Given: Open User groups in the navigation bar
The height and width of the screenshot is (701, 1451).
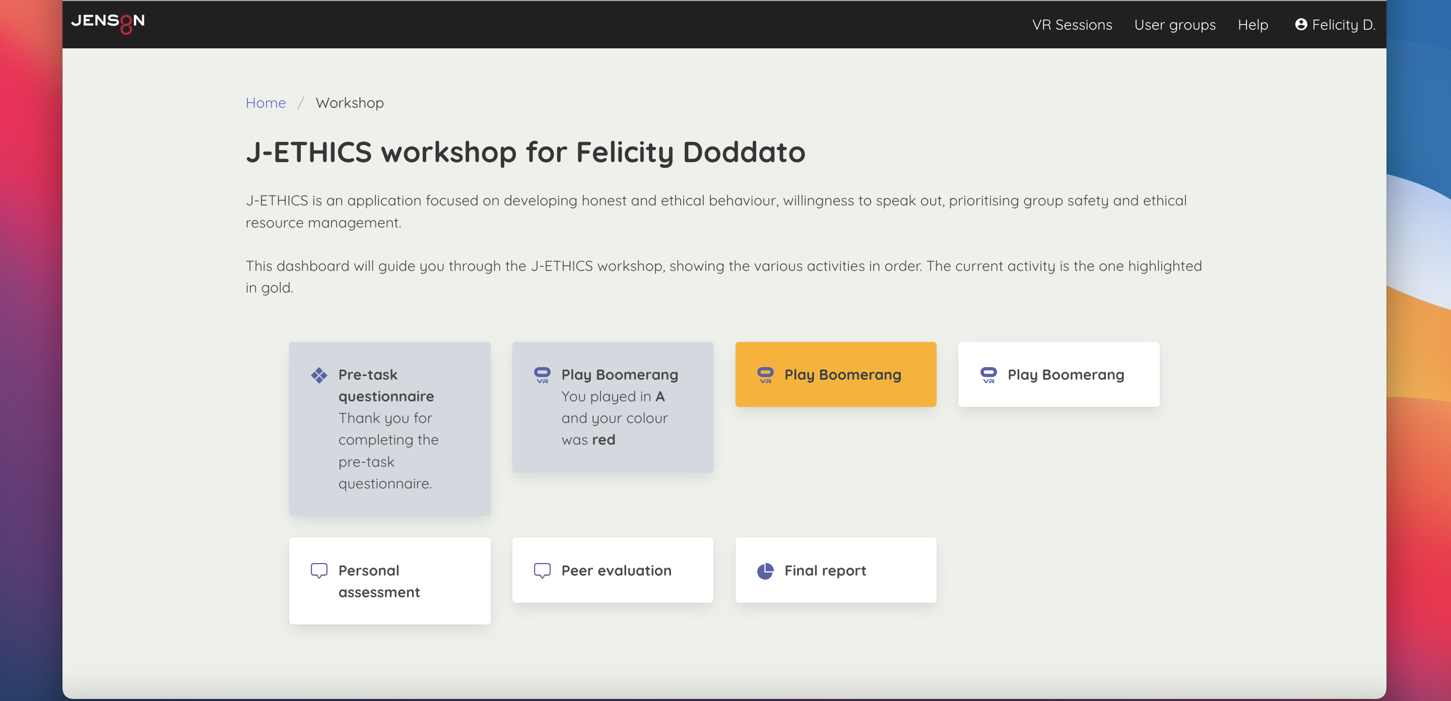Looking at the screenshot, I should (1174, 25).
